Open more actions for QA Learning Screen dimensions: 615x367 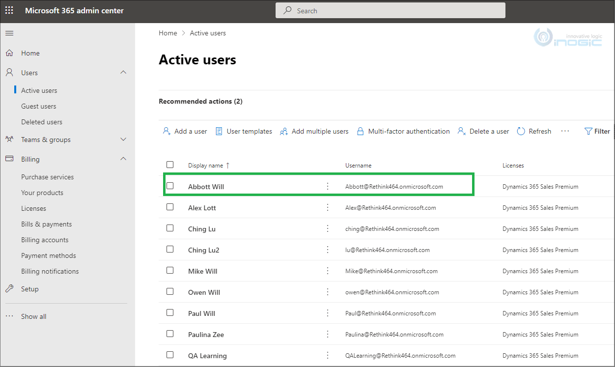(x=328, y=356)
